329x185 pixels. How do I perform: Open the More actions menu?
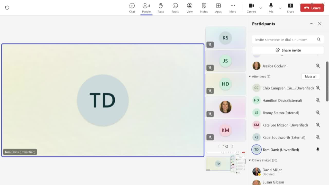pyautogui.click(x=233, y=8)
